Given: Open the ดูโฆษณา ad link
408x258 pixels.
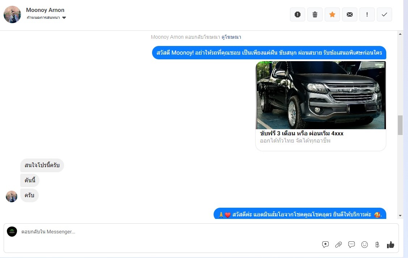Looking at the screenshot, I should click(231, 37).
